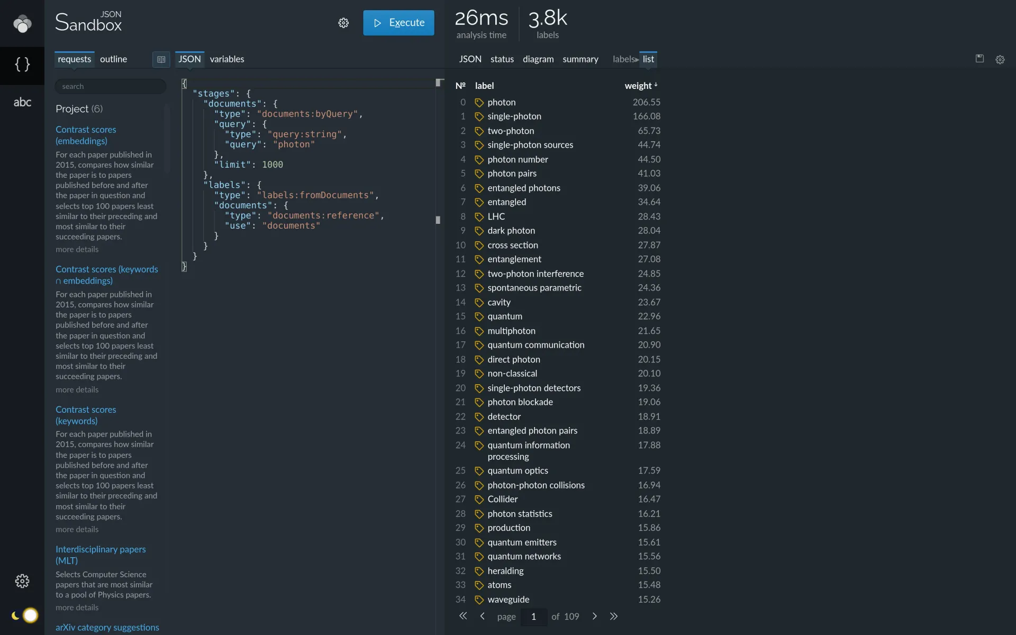This screenshot has width=1016, height=635.
Task: Click the JSON editor scrollbar thumb
Action: tap(438, 220)
